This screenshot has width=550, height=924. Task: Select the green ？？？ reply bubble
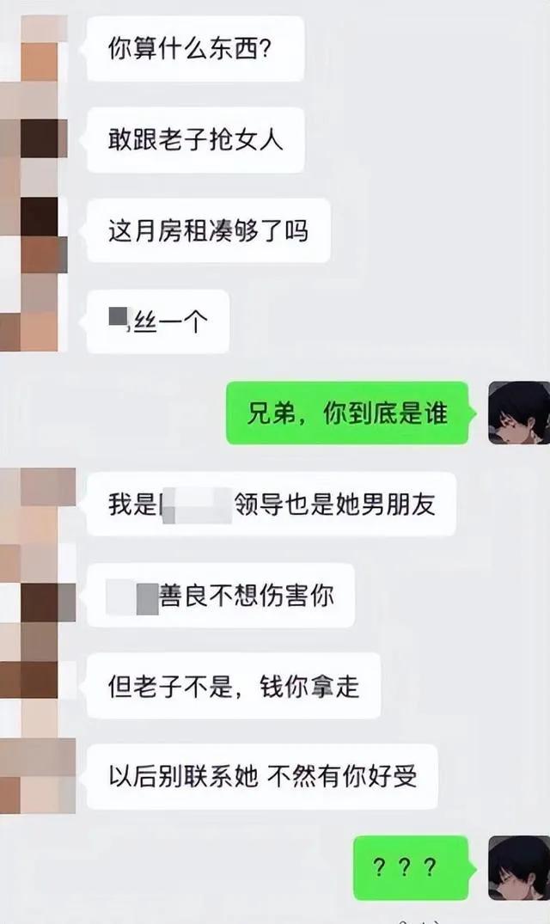click(411, 868)
